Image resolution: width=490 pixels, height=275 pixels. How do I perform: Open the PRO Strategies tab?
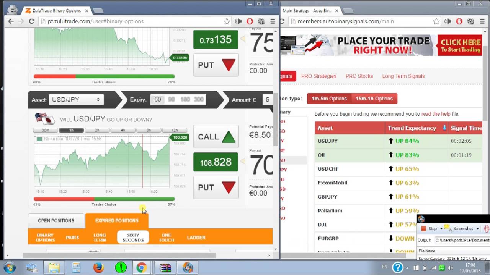point(318,76)
